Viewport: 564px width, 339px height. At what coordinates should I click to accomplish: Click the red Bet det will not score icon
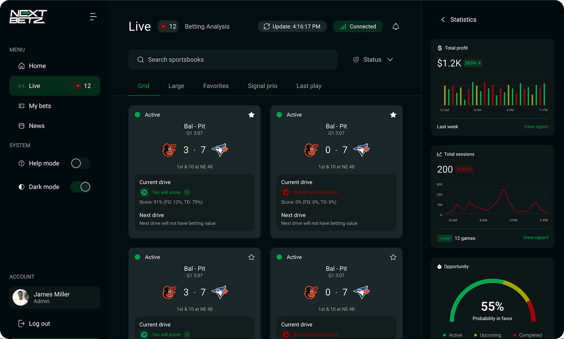[x=286, y=192]
